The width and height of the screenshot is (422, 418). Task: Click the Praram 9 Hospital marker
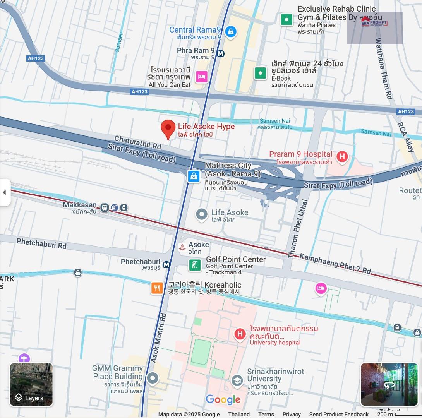point(342,157)
